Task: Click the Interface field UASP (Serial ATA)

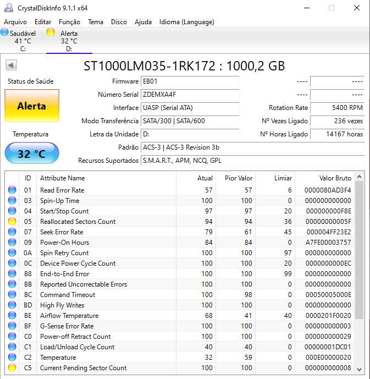Action: pos(190,108)
